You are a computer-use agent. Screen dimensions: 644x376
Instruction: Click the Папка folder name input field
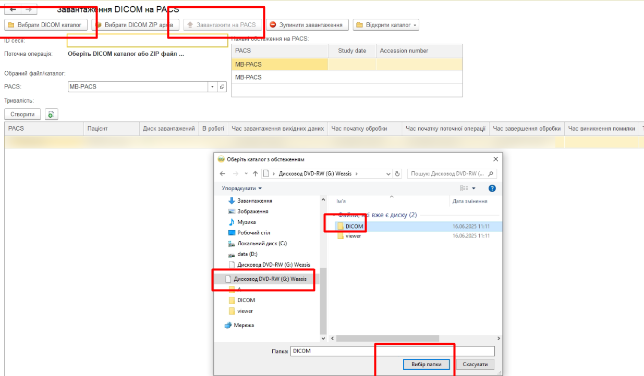pos(392,351)
